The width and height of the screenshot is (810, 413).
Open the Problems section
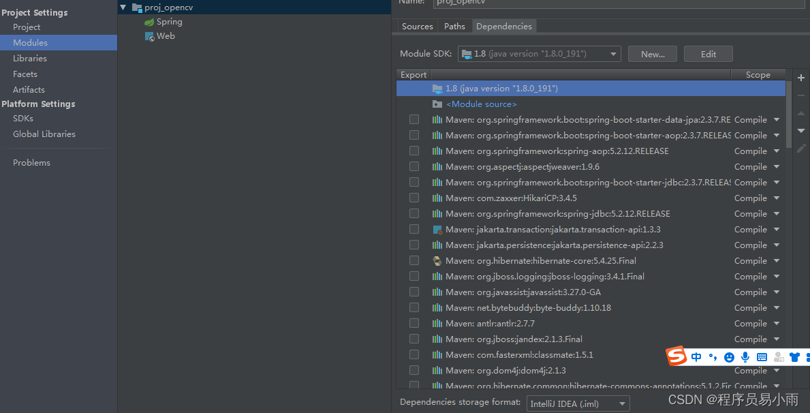click(31, 163)
